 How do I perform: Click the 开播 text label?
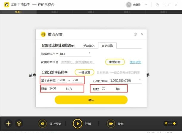[88, 124]
